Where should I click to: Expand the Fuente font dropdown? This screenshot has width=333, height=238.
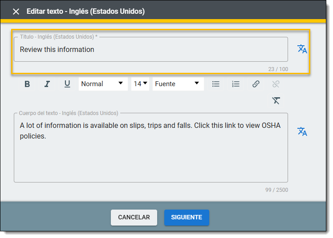click(x=178, y=84)
